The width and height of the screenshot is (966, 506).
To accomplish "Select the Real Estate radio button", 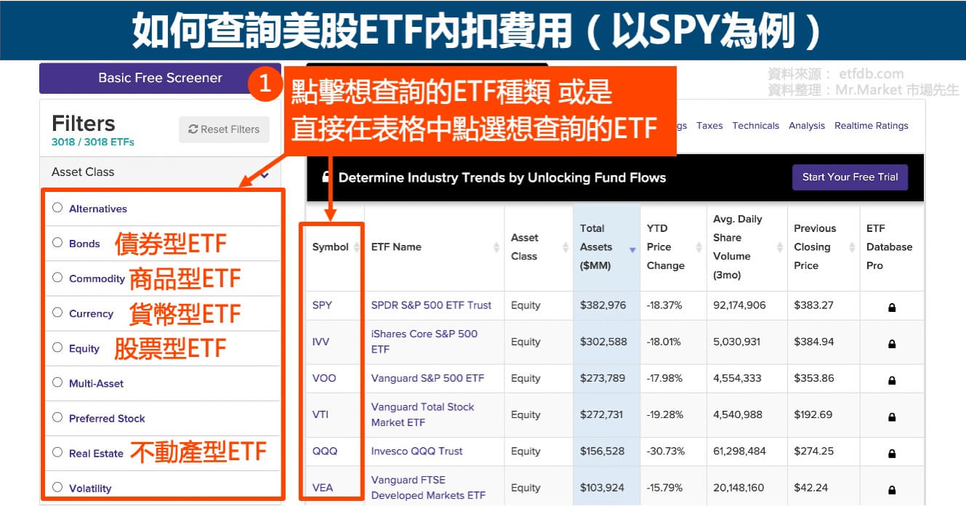I will click(57, 451).
